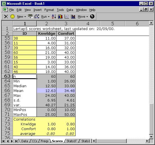Click the X delete icon in Lertap toolbar
The image size is (155, 145).
(6, 17)
